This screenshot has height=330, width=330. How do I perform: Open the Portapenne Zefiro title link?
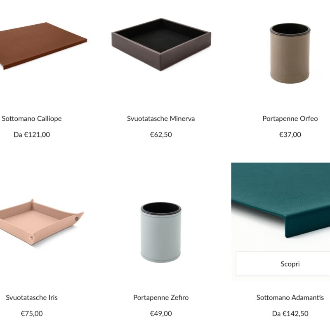click(x=161, y=297)
